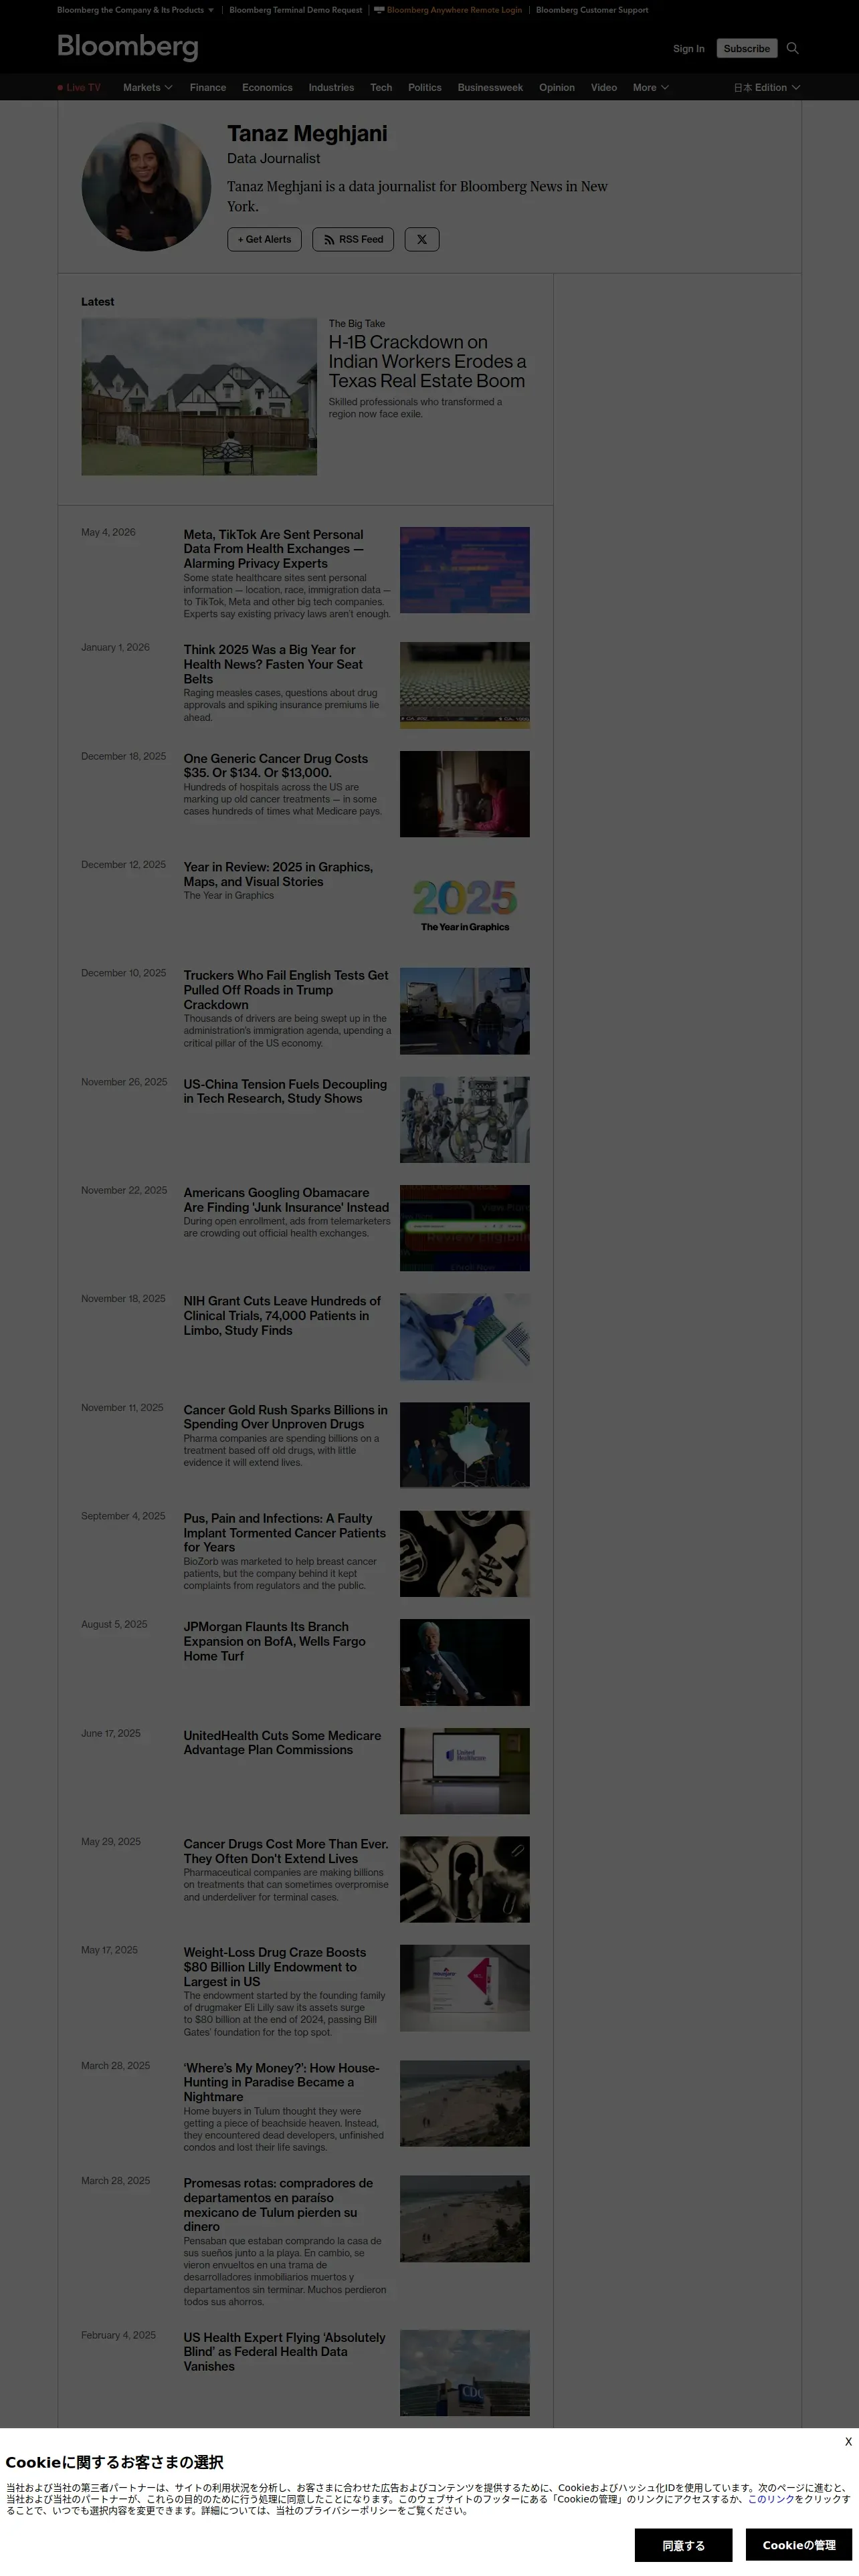Viewport: 859px width, 2576px height.
Task: Go to the Economics section
Action: 267,87
